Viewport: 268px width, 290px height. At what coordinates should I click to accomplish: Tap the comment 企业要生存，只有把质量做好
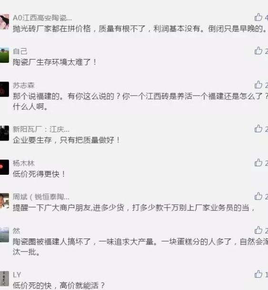coord(67,140)
